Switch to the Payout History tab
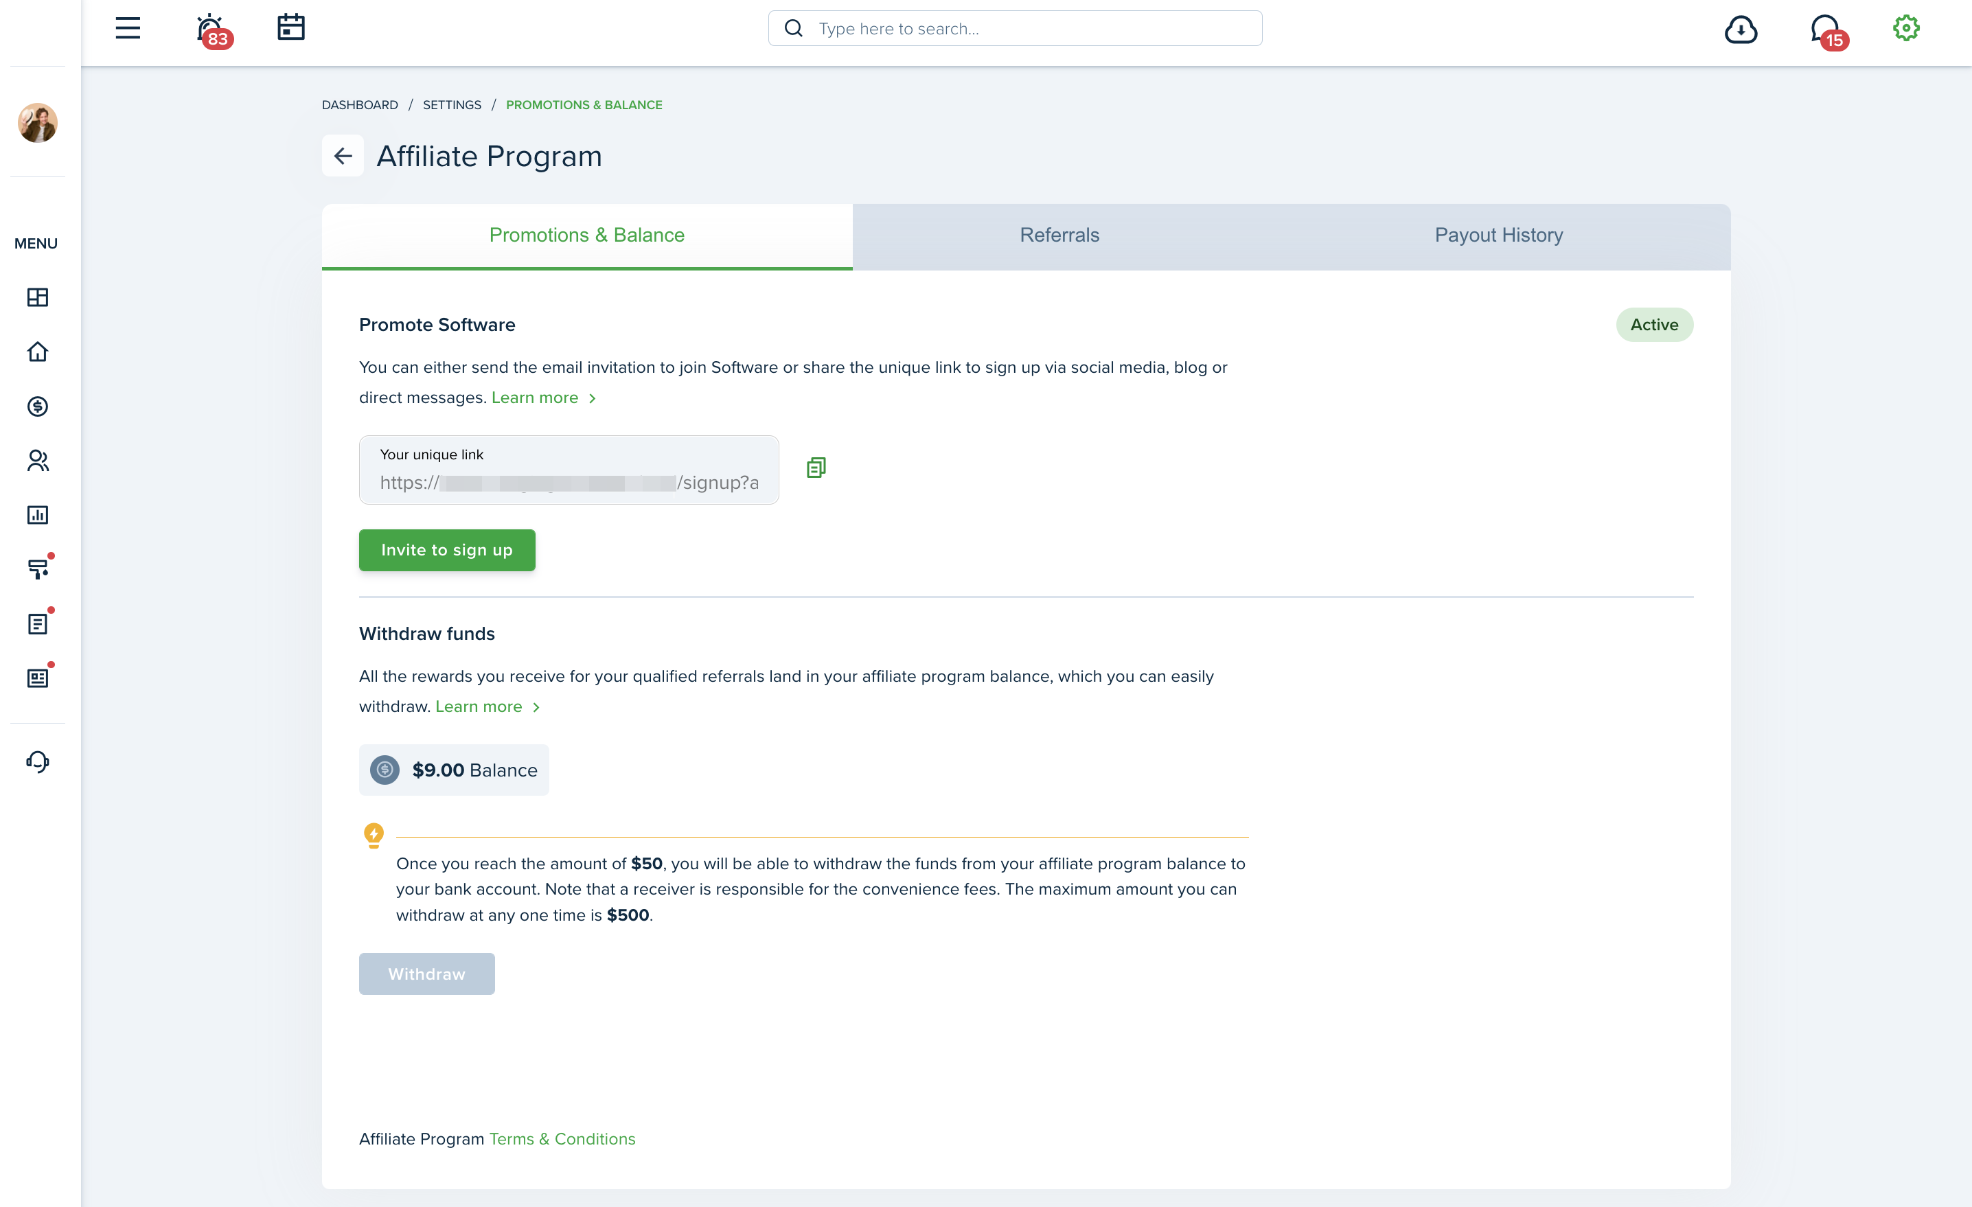Viewport: 1972px width, 1207px height. click(1498, 235)
